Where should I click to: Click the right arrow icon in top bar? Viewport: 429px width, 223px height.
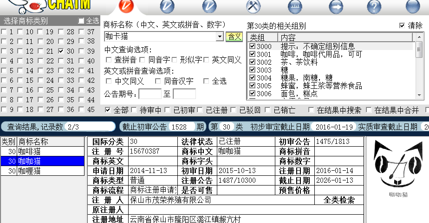pyautogui.click(x=336, y=6)
